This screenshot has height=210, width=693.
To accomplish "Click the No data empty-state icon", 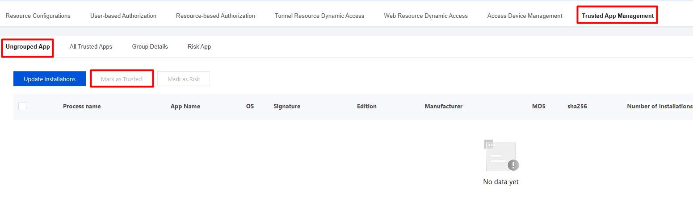I will click(x=501, y=155).
